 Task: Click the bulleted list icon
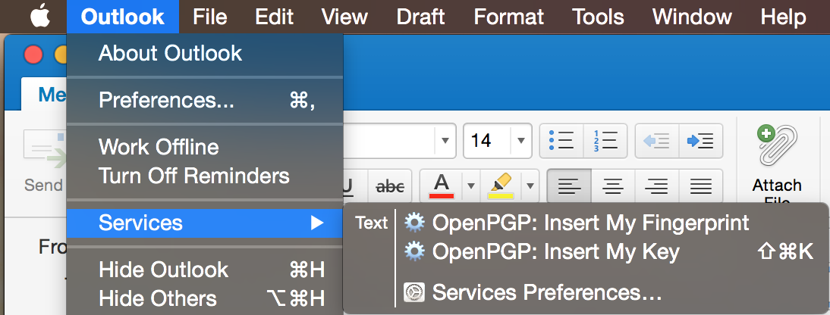pyautogui.click(x=561, y=141)
